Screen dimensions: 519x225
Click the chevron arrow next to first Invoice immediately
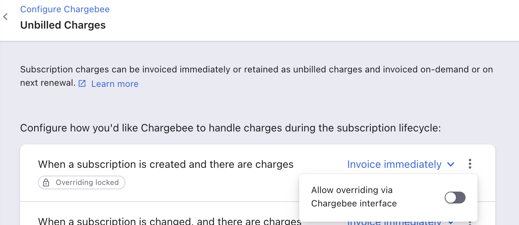coord(451,164)
